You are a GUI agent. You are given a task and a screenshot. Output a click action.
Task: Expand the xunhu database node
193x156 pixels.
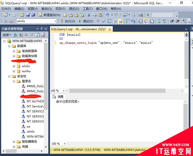pyautogui.click(x=14, y=71)
